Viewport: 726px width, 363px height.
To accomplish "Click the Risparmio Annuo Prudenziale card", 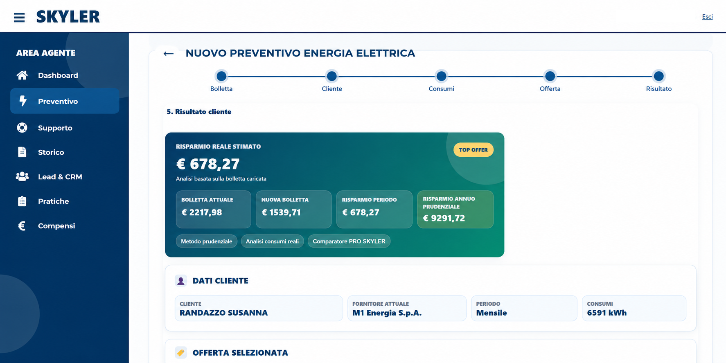I will (455, 209).
